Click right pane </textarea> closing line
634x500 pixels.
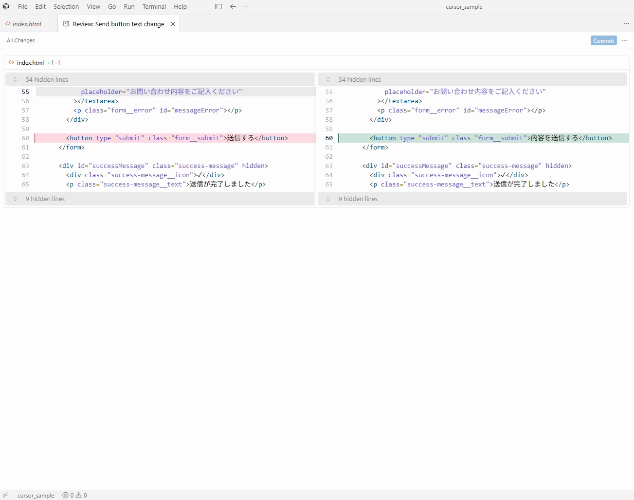tap(399, 101)
